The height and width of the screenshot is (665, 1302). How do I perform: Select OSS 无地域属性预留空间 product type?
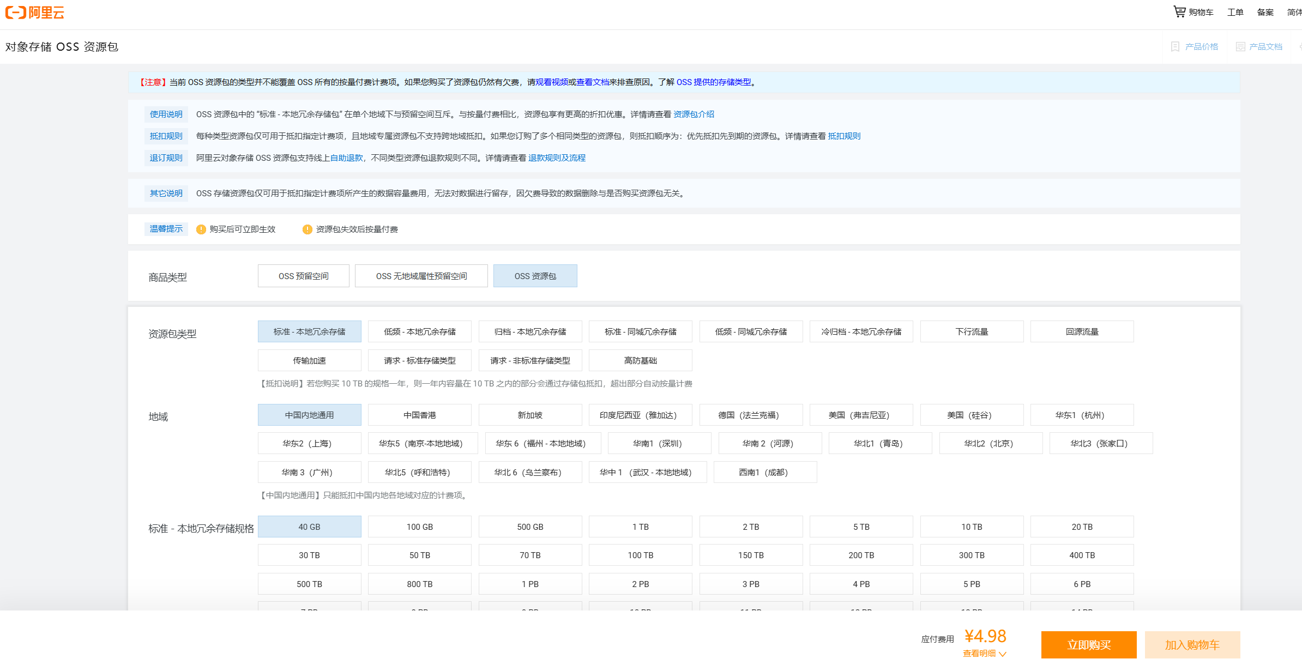coord(421,276)
